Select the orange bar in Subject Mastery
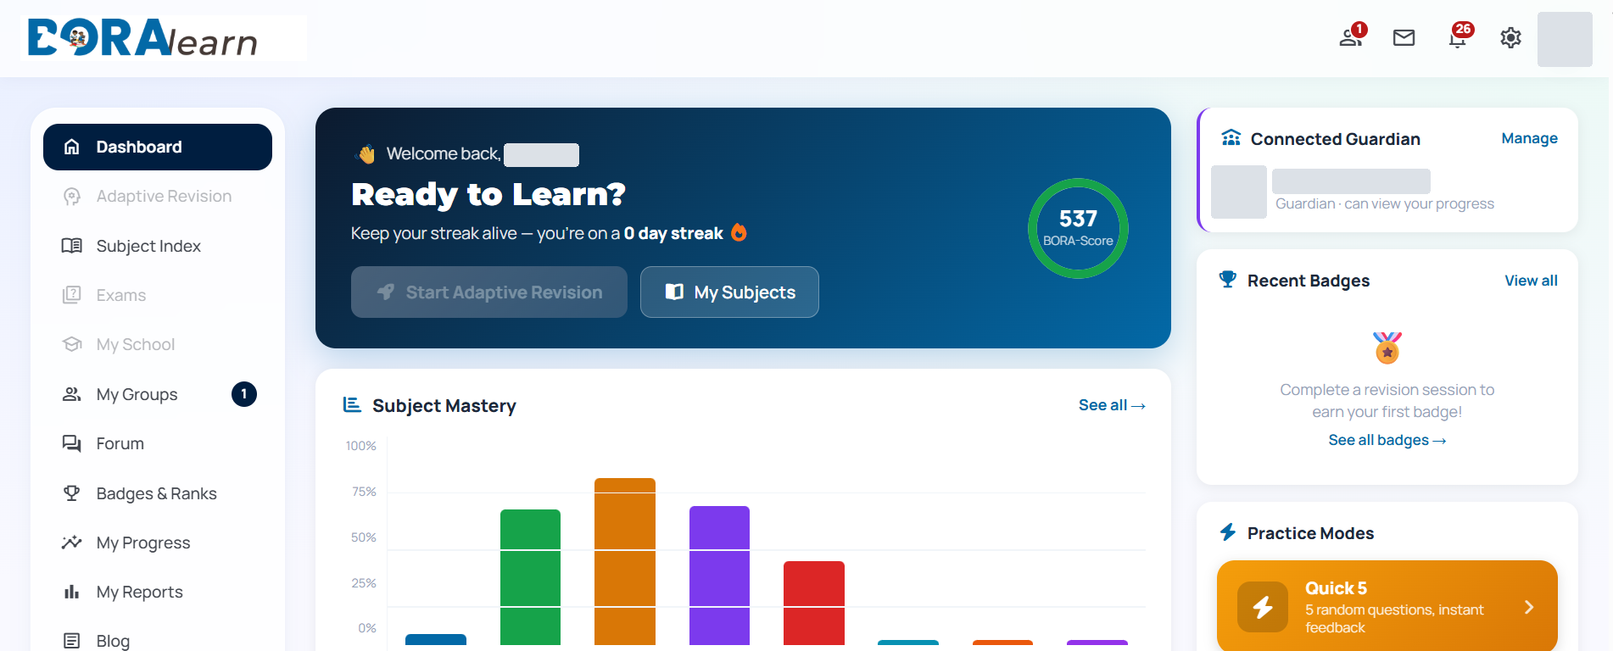Screen dimensions: 1613x651 point(625,561)
